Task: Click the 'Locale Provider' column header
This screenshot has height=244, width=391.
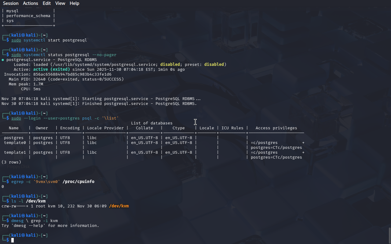Action: [105, 128]
